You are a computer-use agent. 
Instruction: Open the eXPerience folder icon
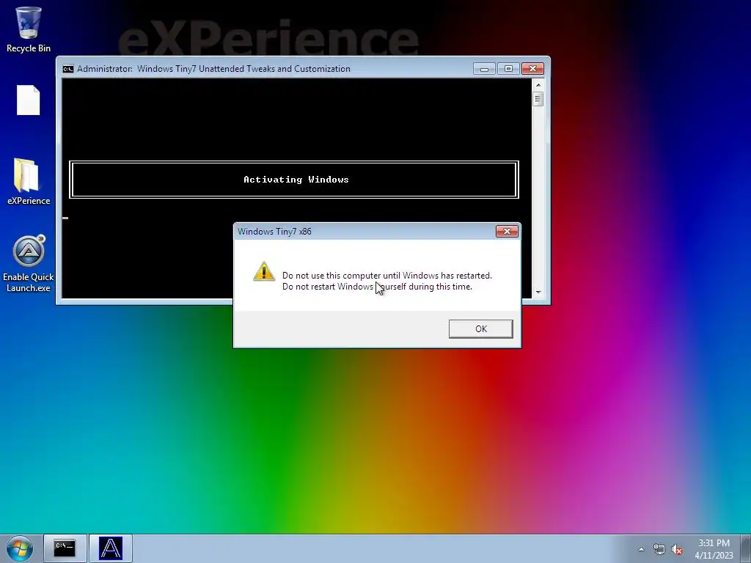coord(29,182)
